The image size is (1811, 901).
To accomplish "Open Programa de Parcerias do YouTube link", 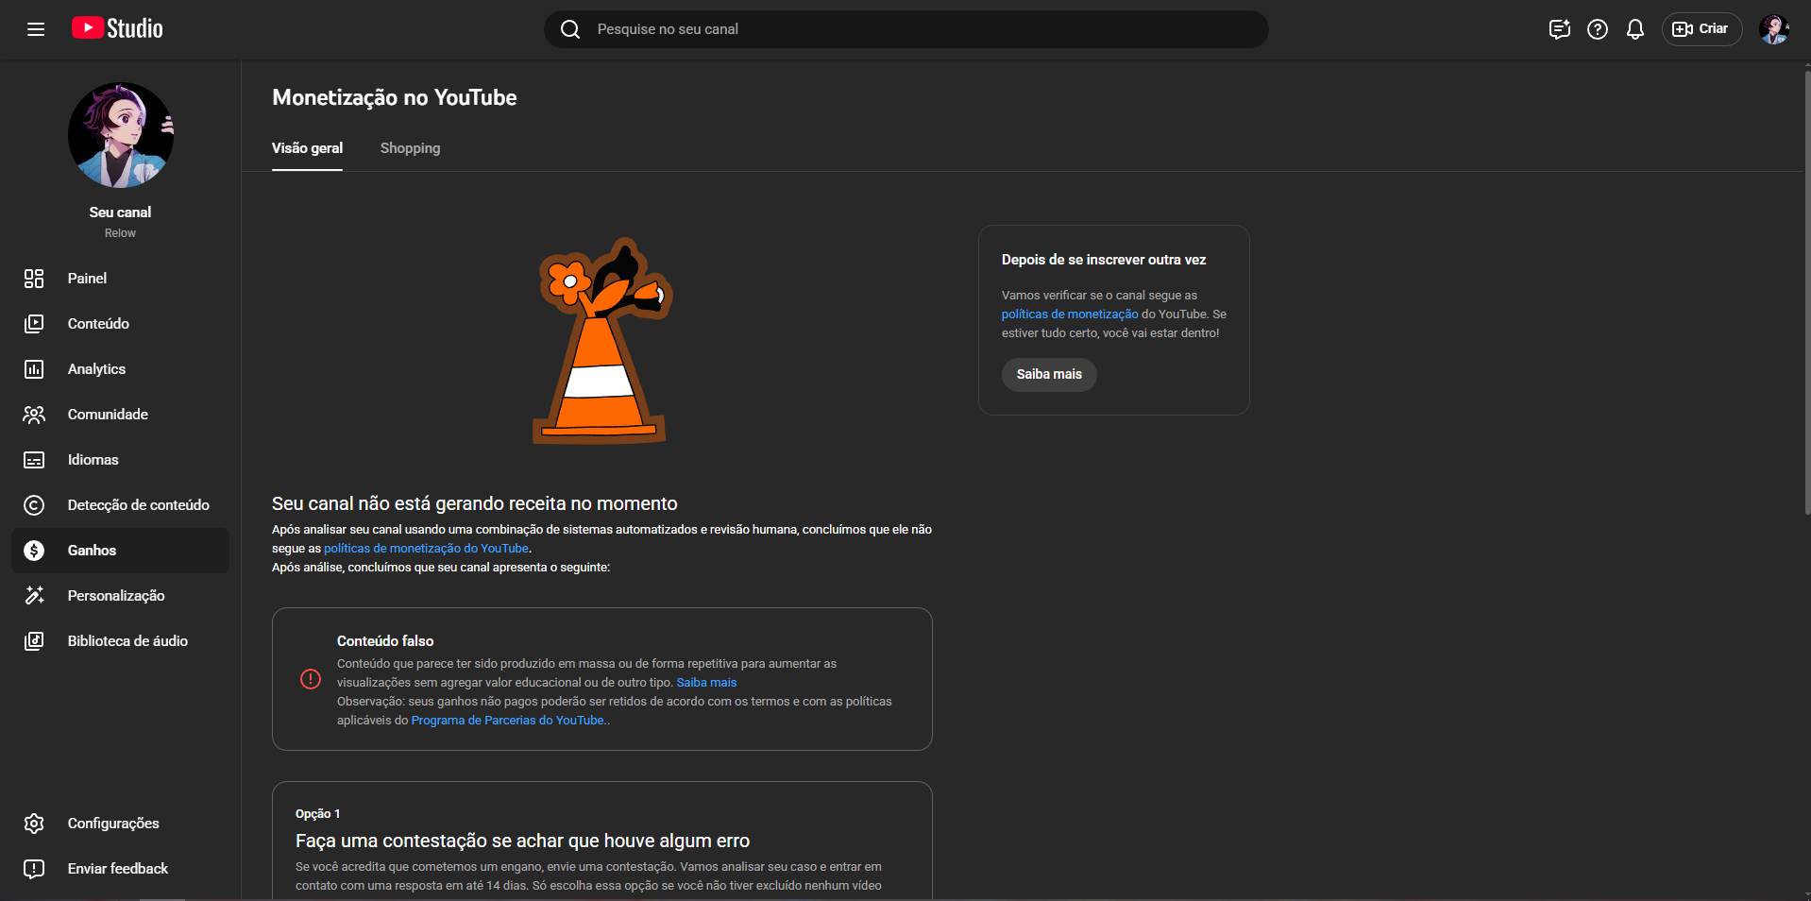I will pos(508,721).
